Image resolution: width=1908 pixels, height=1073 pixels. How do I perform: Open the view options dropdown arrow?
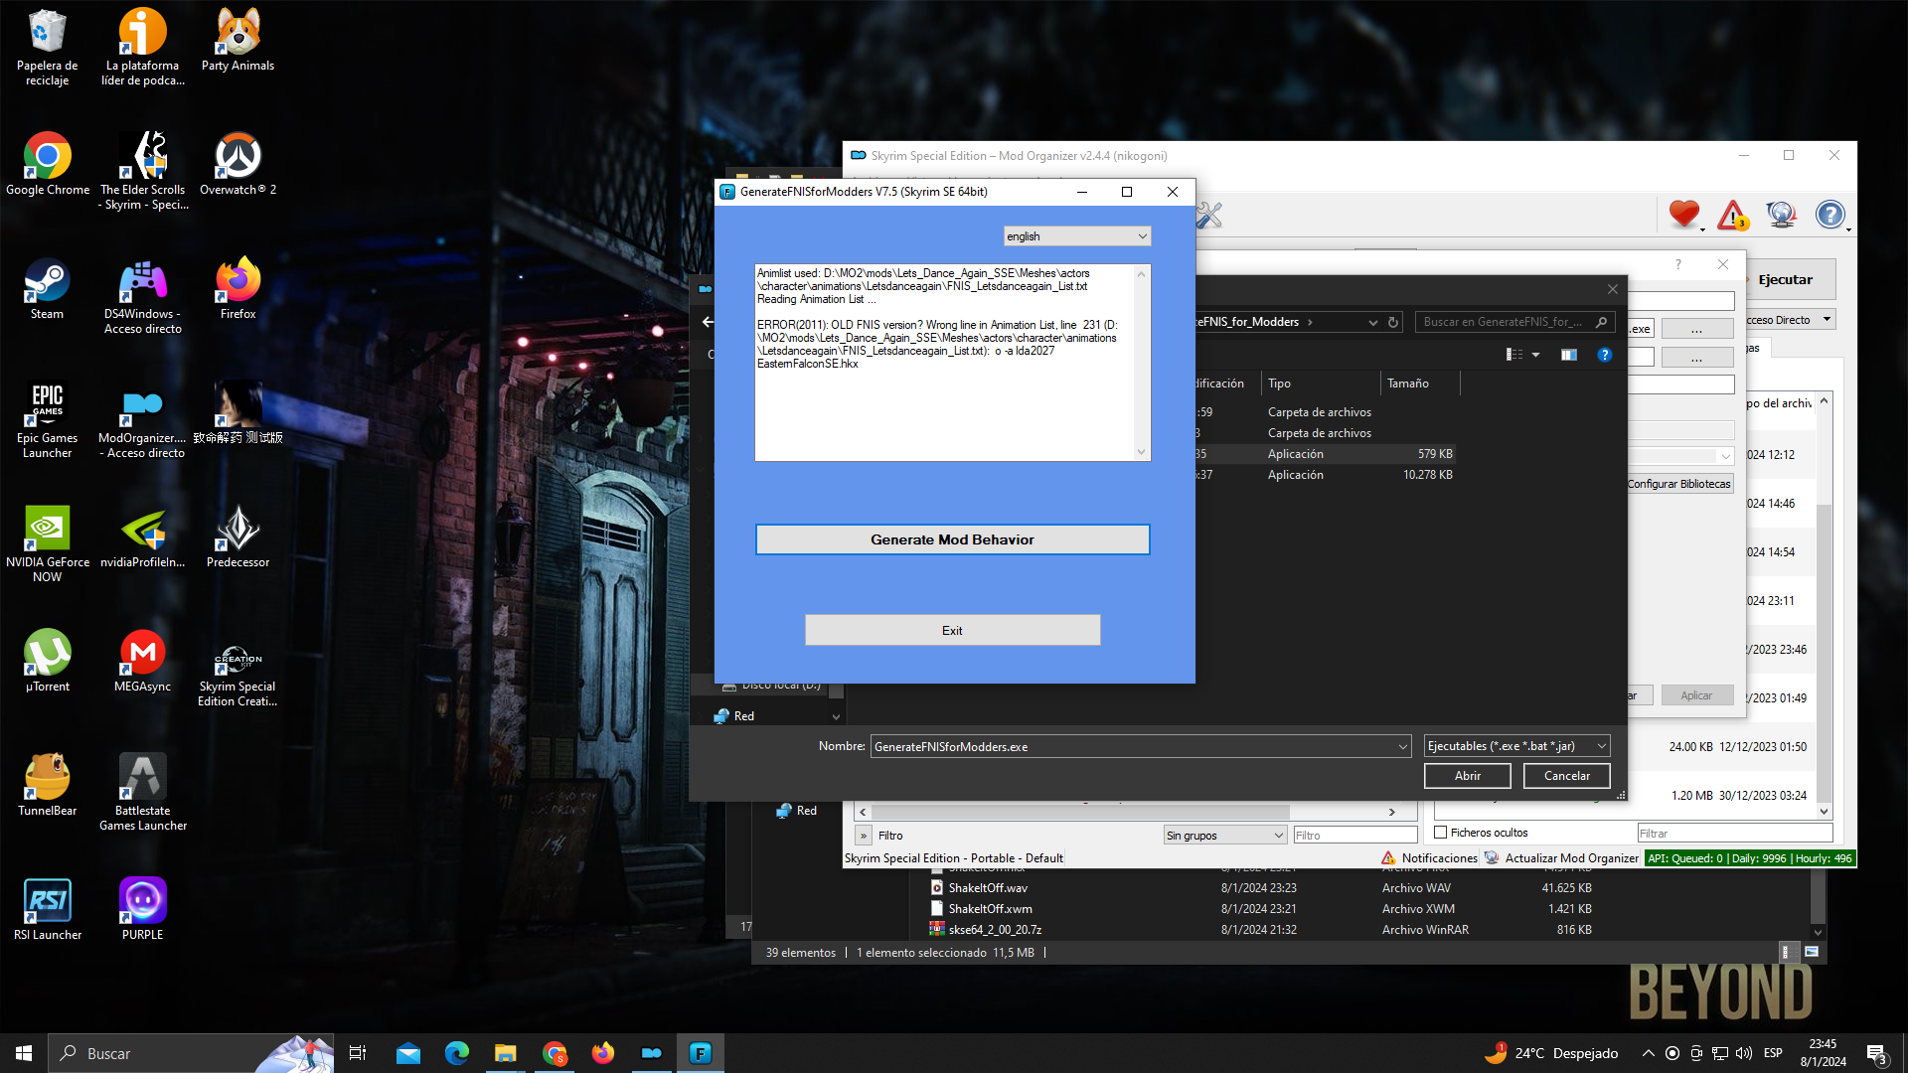(1535, 355)
